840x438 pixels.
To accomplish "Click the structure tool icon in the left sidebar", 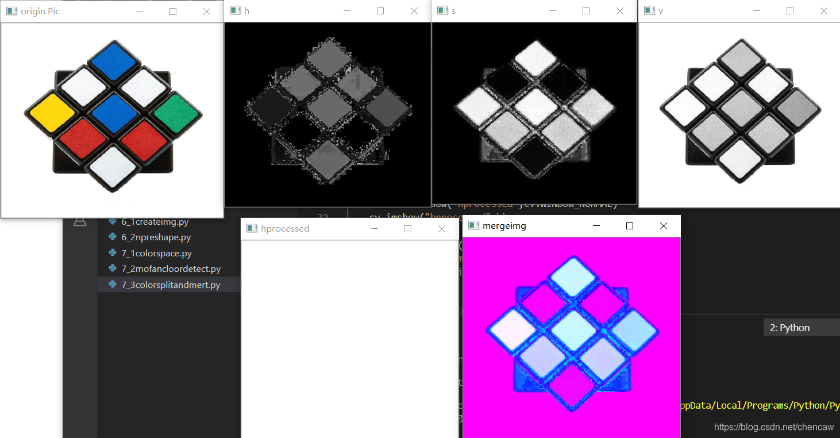I will coord(79,221).
